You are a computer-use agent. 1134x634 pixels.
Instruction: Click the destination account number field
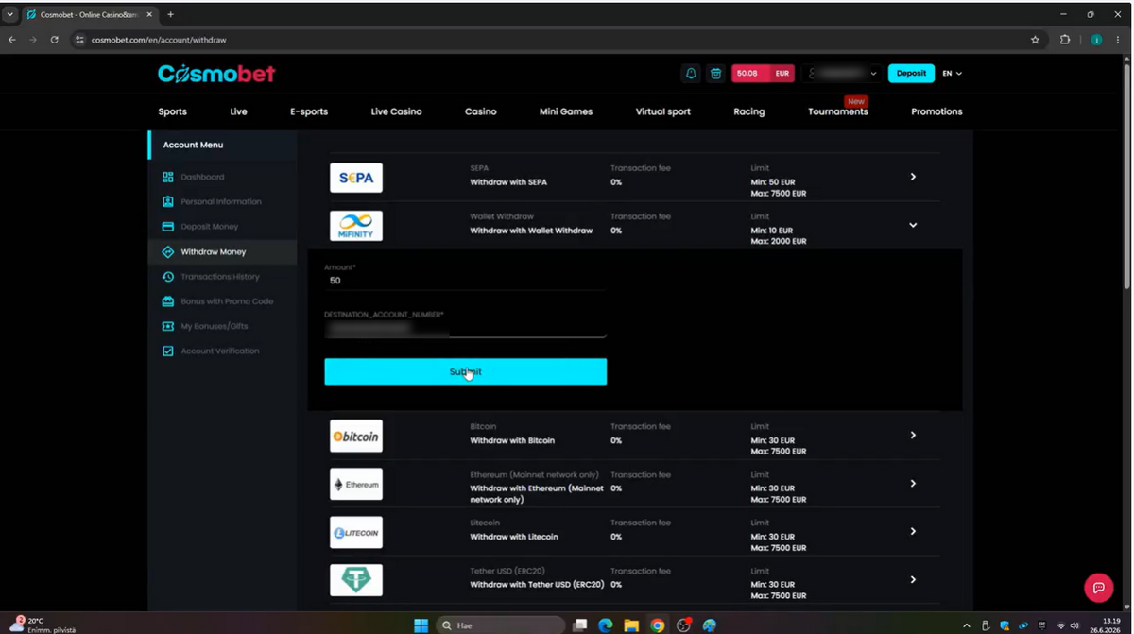tap(465, 328)
